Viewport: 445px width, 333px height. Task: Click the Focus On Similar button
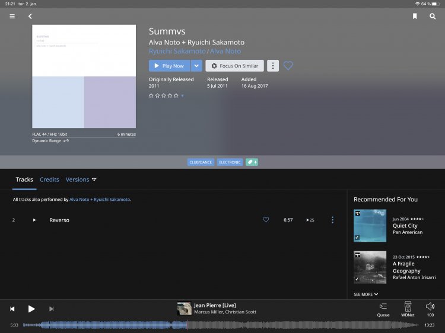[234, 66]
